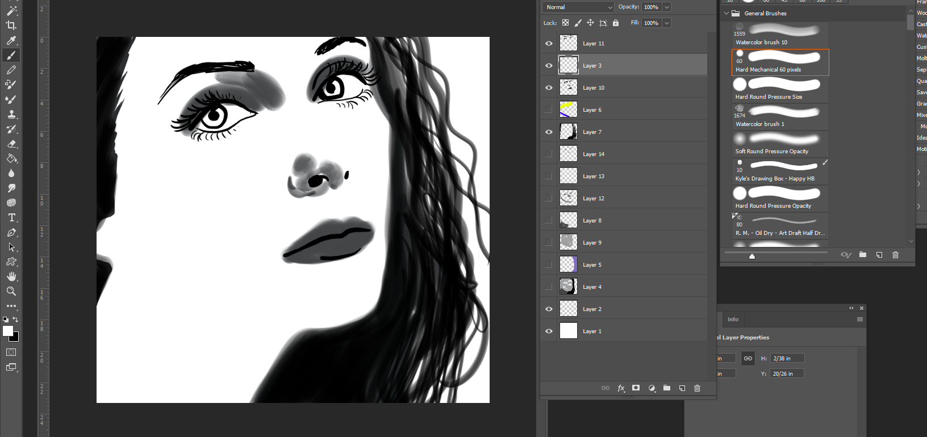Select the Eyedropper tool
This screenshot has height=437, width=927.
tap(11, 40)
